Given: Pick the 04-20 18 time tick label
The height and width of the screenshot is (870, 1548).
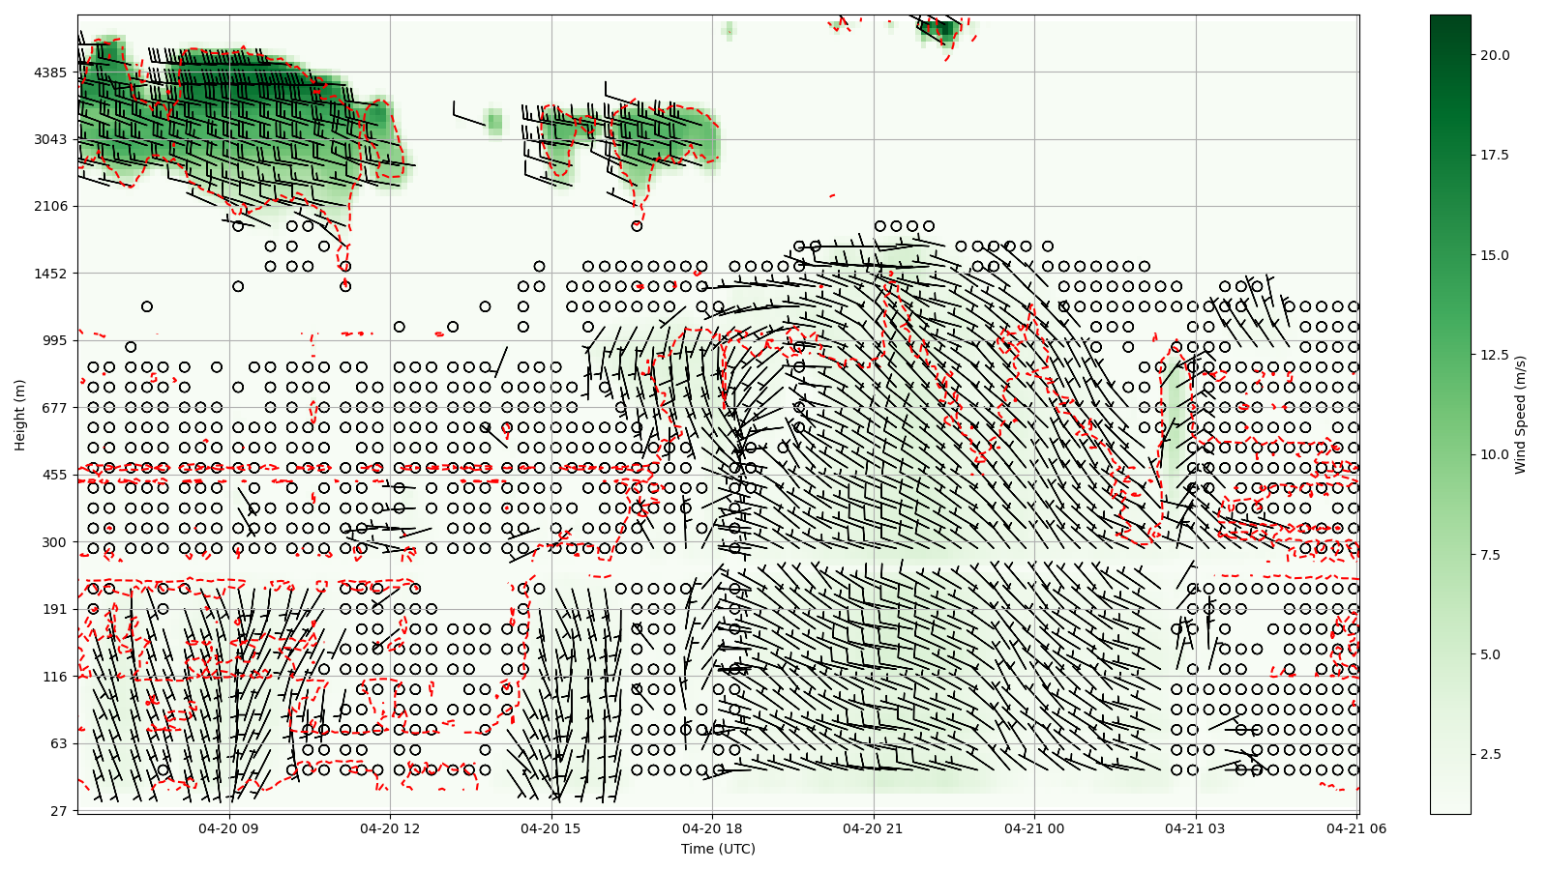Looking at the screenshot, I should (713, 828).
